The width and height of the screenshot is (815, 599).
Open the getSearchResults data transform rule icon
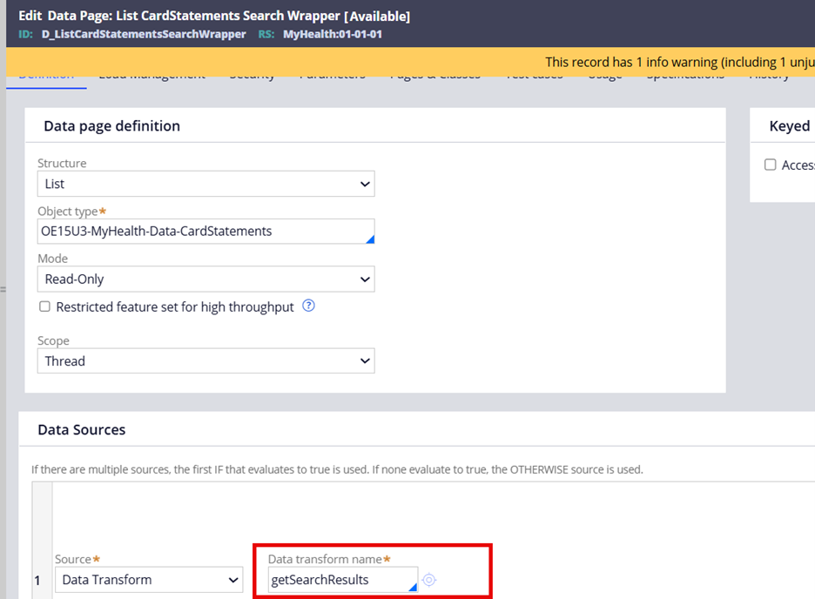[428, 579]
